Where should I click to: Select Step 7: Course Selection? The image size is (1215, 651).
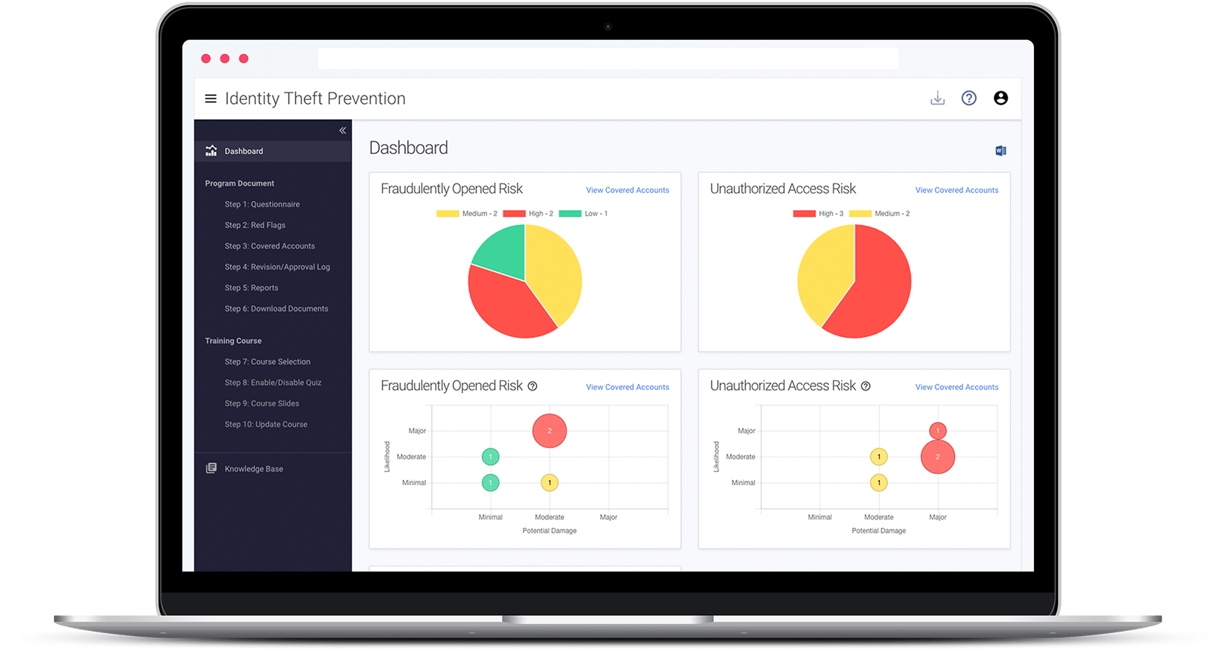[x=267, y=362]
